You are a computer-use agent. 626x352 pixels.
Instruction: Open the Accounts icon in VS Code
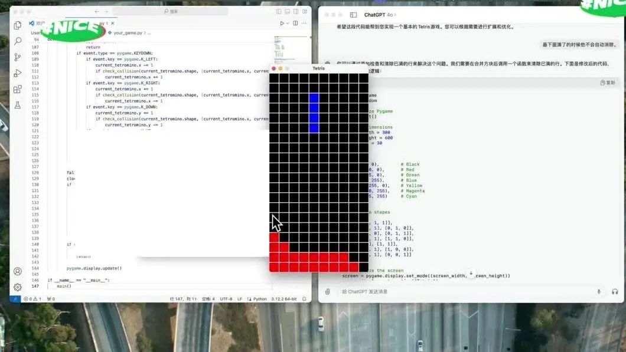point(18,271)
